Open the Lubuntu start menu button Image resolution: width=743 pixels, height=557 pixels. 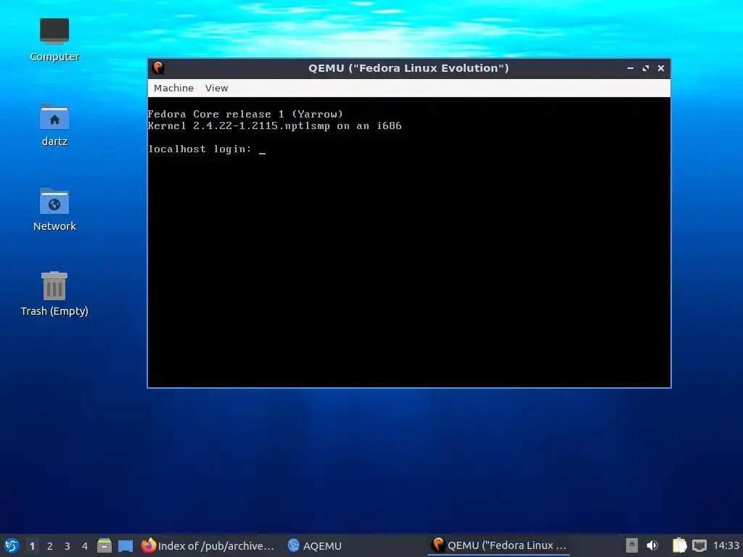point(12,545)
